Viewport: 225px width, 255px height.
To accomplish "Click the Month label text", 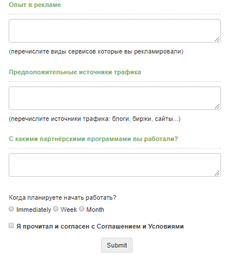I will coord(95,210).
